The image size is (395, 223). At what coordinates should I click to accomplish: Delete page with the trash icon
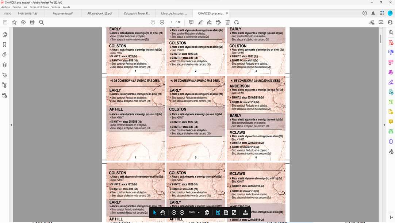[227, 22]
